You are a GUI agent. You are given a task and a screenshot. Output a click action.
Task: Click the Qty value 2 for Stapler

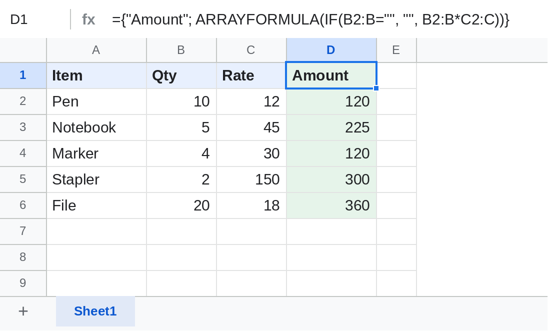(181, 179)
